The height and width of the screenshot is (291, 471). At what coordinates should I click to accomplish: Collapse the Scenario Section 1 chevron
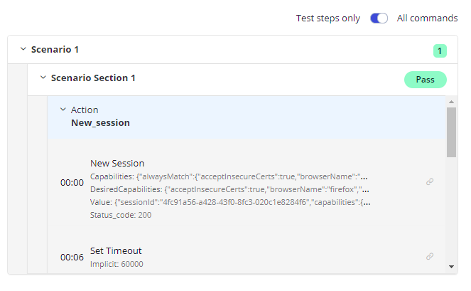point(43,78)
